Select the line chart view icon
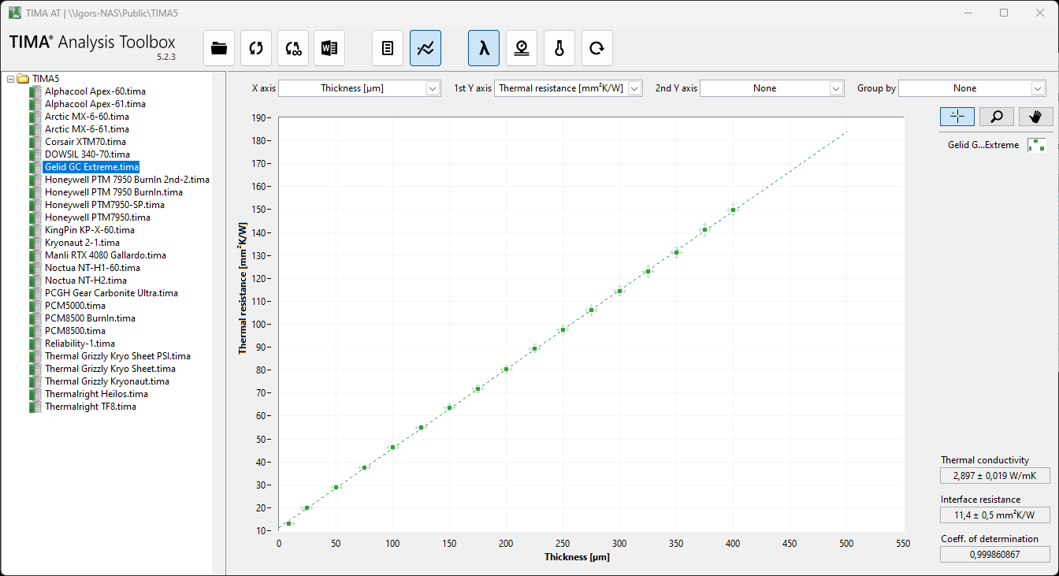This screenshot has width=1059, height=576. pos(425,48)
